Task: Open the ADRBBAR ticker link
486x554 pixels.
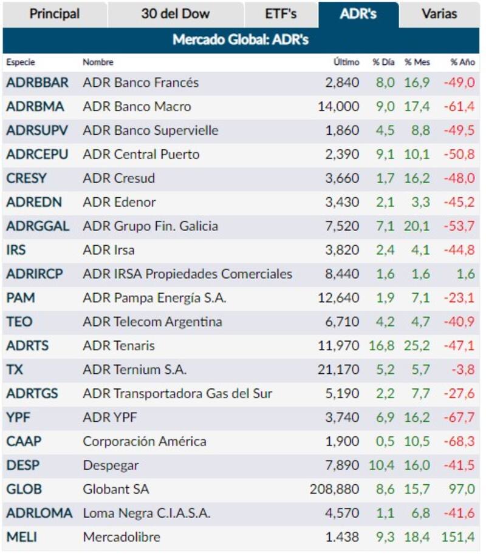Action: click(x=37, y=83)
